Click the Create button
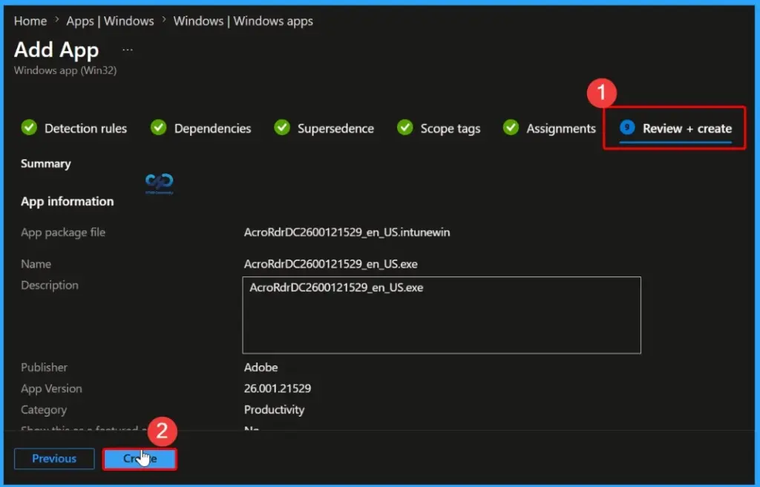Screen dimensions: 760x487 (x=140, y=458)
